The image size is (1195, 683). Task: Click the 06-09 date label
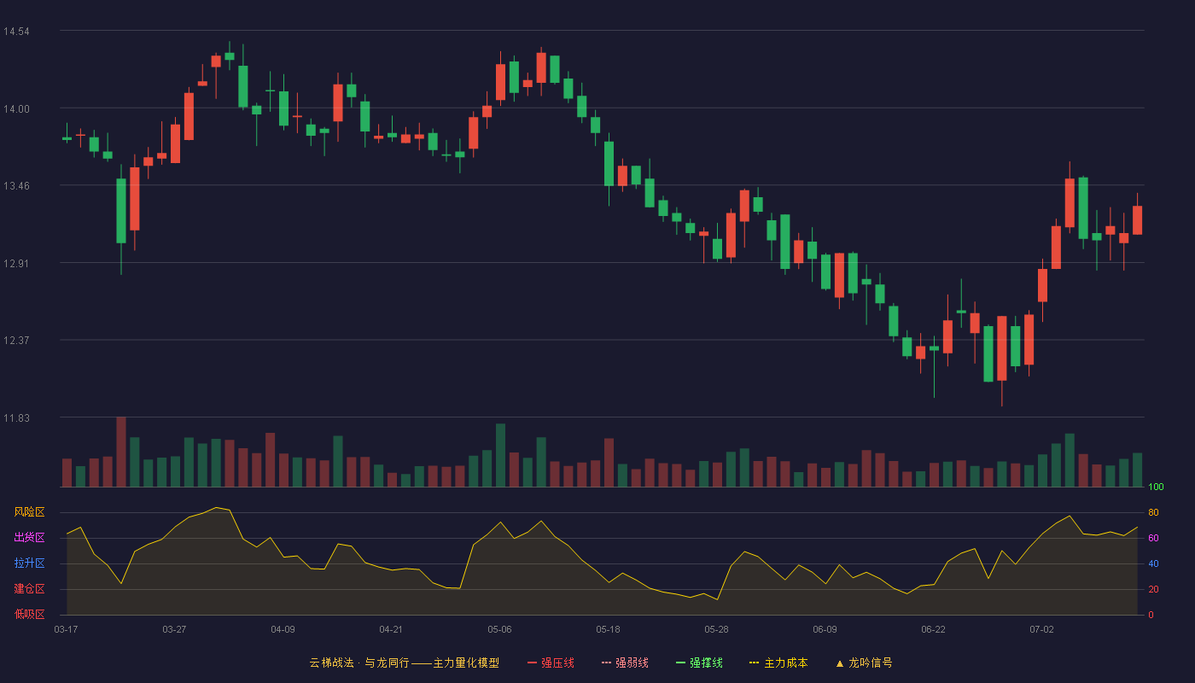point(825,629)
